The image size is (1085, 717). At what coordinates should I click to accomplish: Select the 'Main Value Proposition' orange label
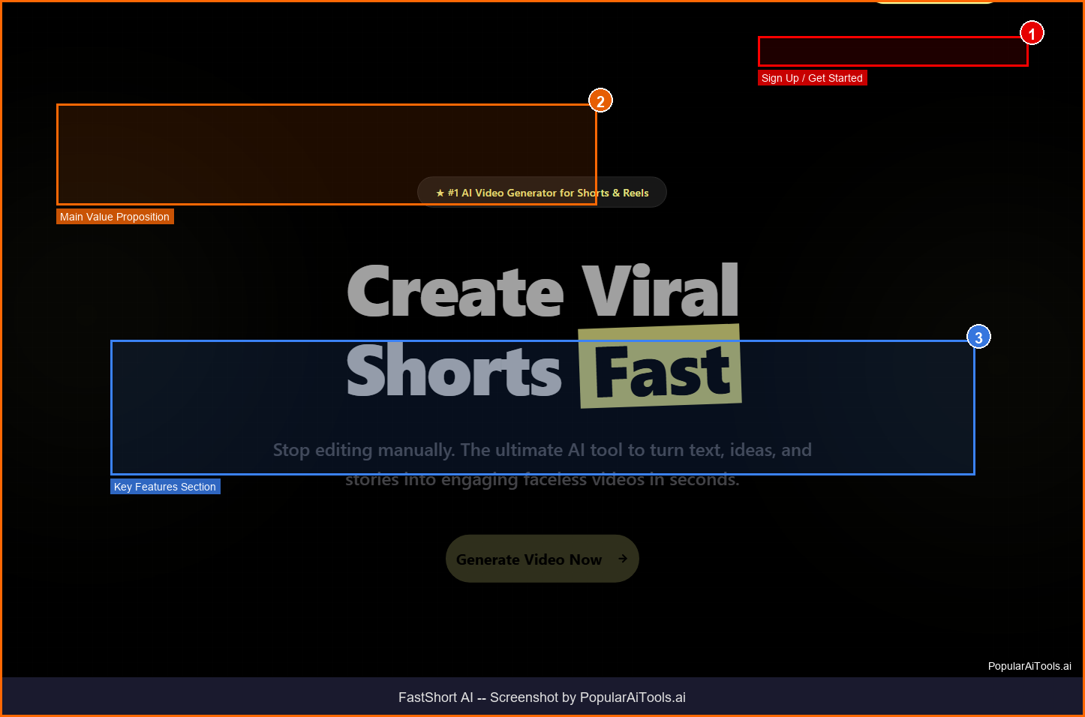115,217
